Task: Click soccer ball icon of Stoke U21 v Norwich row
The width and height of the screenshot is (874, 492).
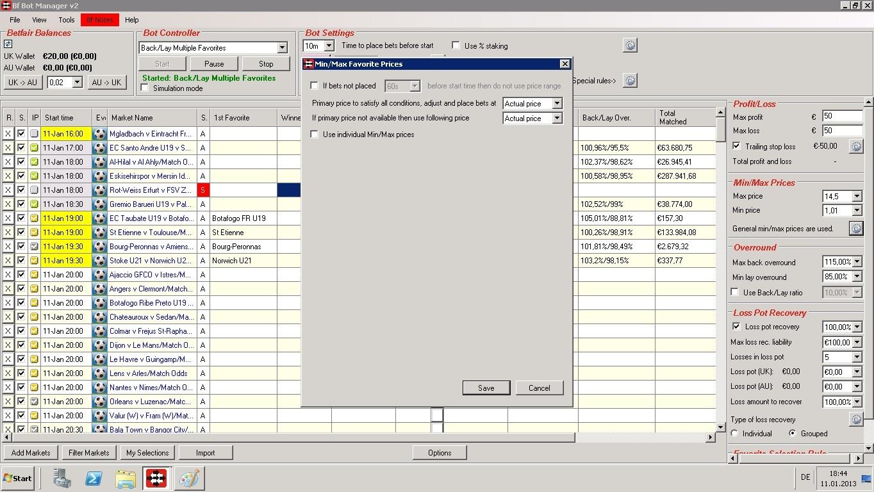Action: pyautogui.click(x=99, y=261)
